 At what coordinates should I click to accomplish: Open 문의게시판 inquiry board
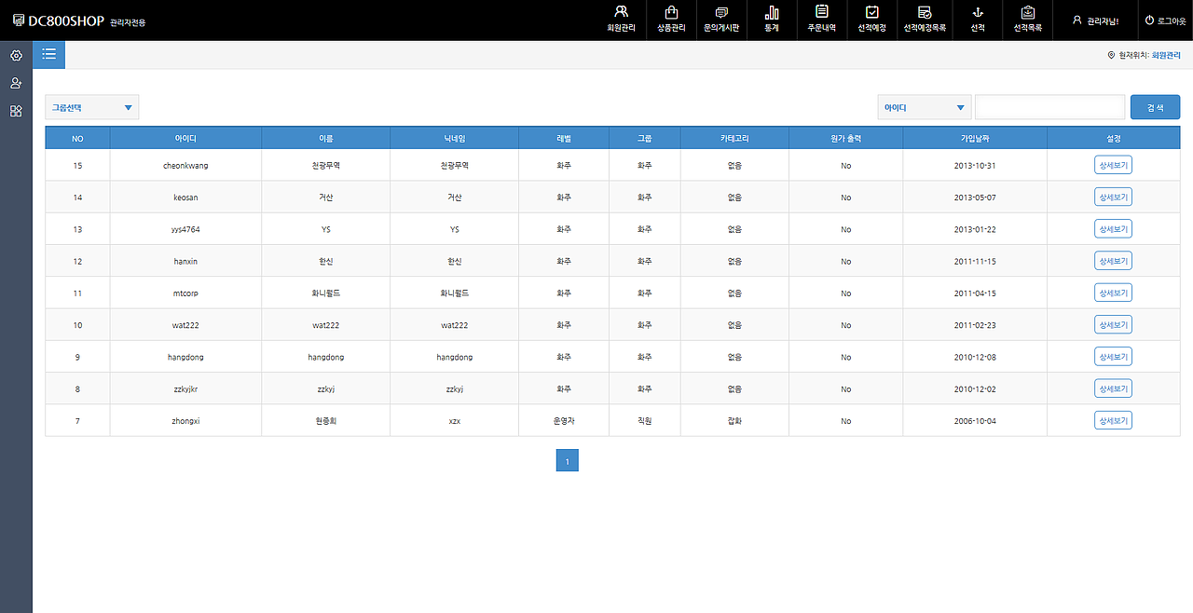pyautogui.click(x=721, y=20)
